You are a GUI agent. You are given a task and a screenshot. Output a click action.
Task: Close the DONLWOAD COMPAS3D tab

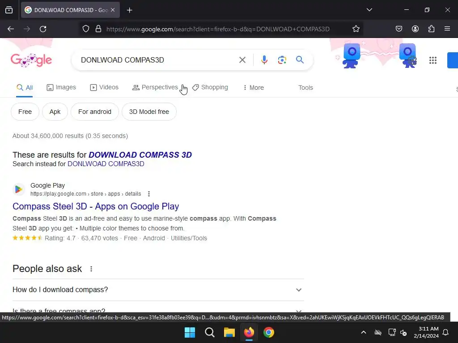click(113, 10)
